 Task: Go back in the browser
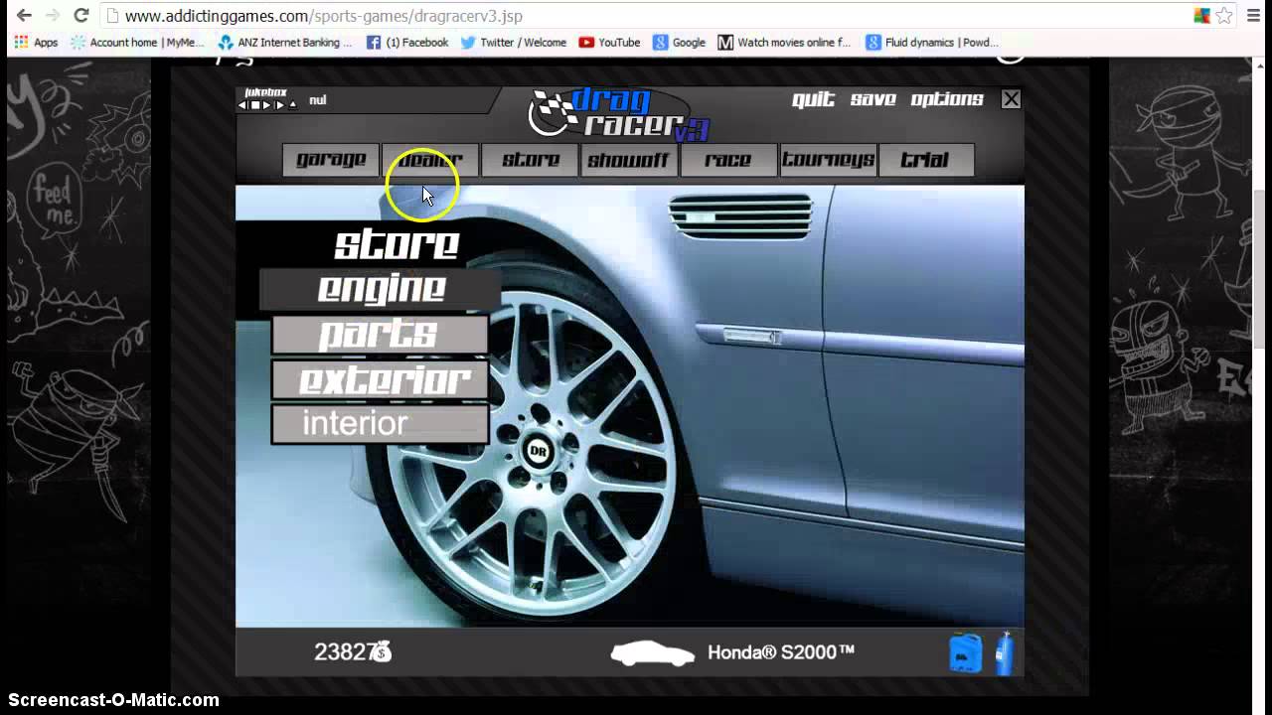tap(24, 16)
